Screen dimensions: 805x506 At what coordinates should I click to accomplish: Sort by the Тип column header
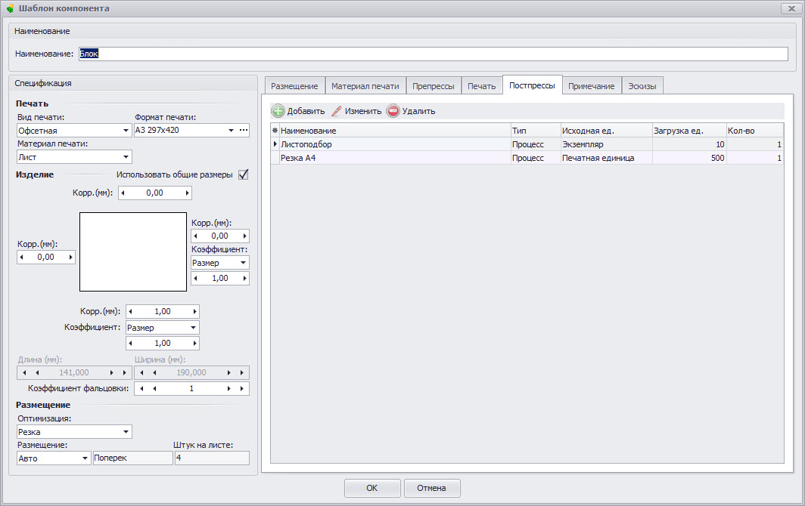536,131
